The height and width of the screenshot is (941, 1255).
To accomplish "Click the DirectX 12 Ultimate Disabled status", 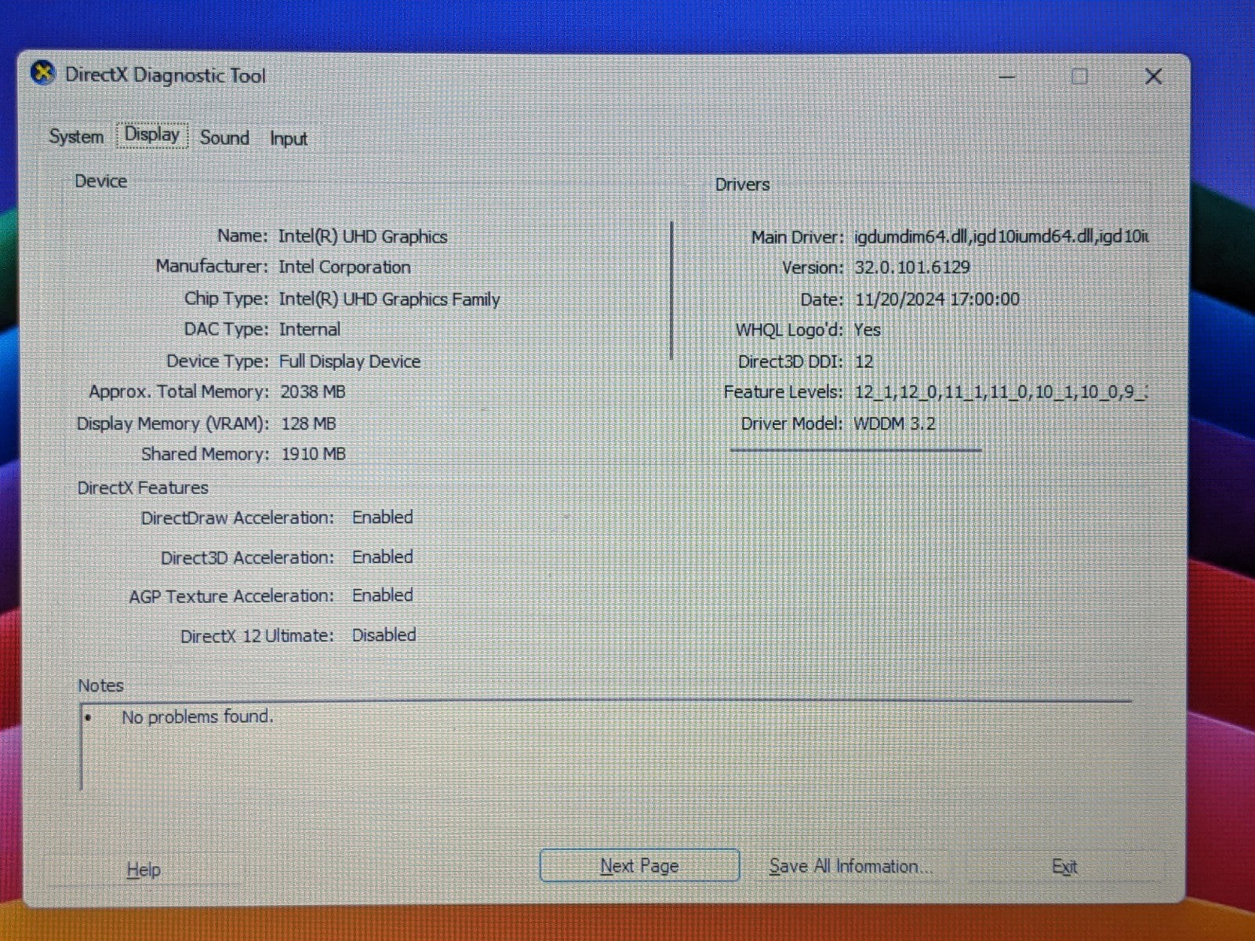I will 384,635.
